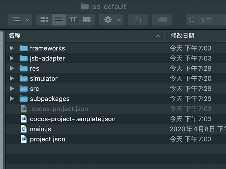Select cocos-project-template.json file
226x169 pixels.
72,119
